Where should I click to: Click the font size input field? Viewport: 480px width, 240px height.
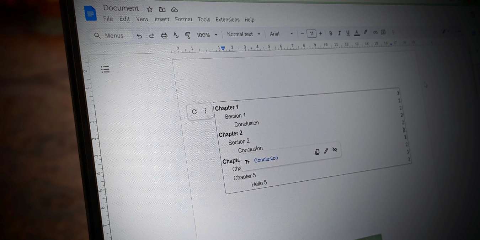coord(312,33)
